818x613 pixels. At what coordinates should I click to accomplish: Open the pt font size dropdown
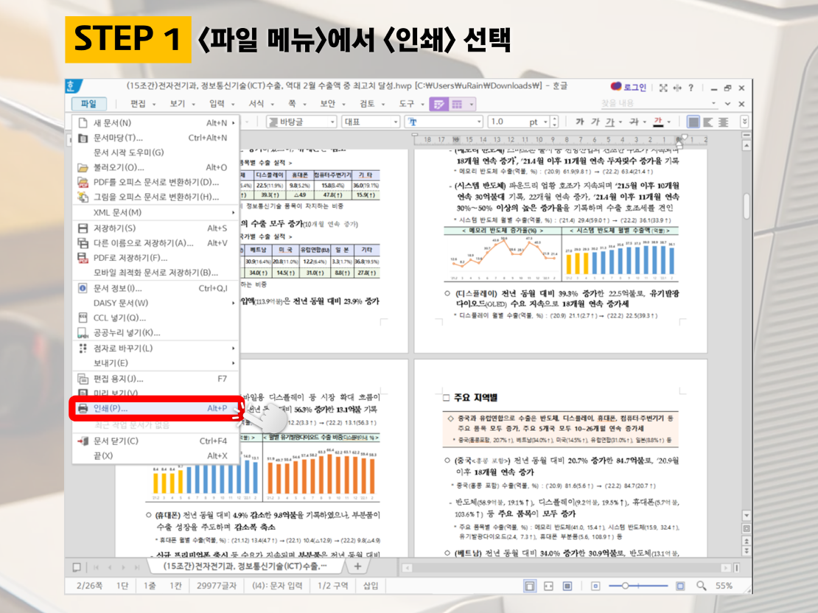click(545, 122)
